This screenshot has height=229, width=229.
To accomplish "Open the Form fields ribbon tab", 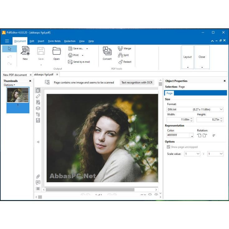I will pyautogui.click(x=54, y=41).
